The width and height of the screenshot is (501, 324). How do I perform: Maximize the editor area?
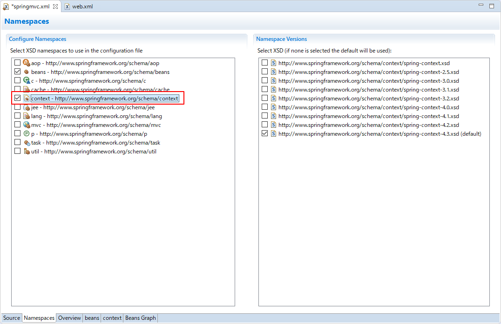click(x=492, y=6)
